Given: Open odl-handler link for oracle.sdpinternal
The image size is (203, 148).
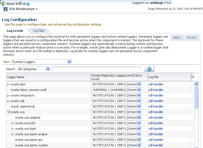Looking at the screenshot, I should [x=156, y=106].
